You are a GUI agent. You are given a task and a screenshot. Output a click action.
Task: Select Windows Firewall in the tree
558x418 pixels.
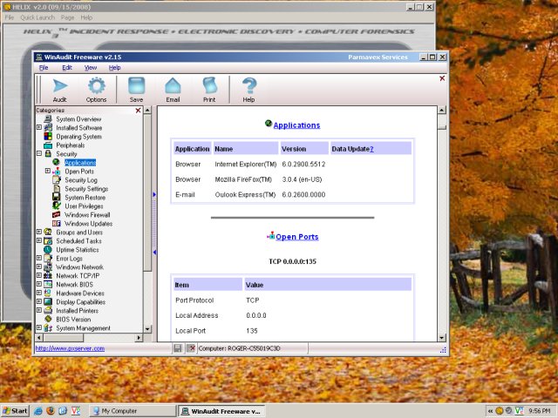coord(87,215)
